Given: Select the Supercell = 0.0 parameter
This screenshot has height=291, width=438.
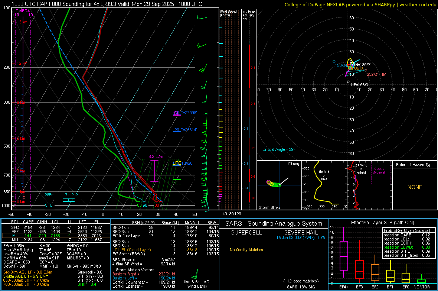Looking at the screenshot, I should point(90,272).
